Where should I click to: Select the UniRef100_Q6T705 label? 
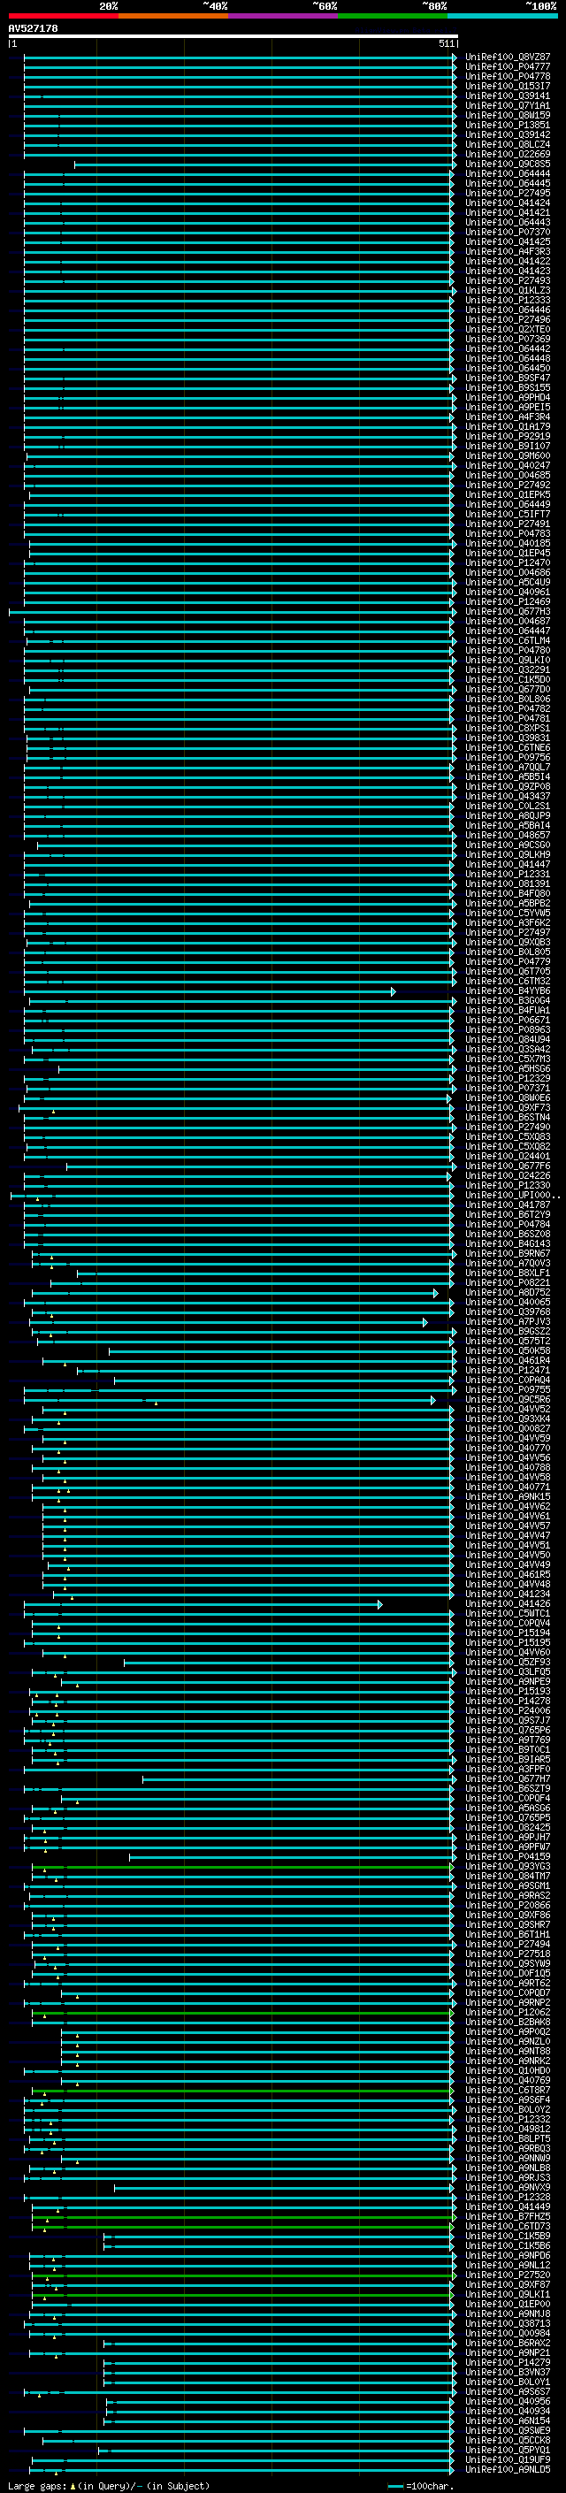tap(508, 972)
